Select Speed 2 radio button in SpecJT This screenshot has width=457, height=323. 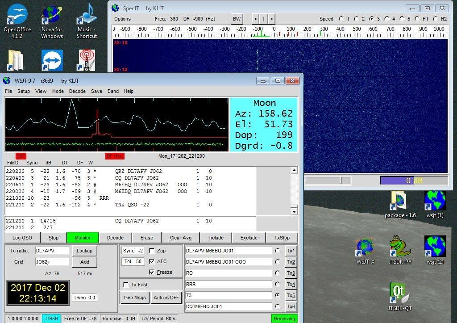pos(356,19)
